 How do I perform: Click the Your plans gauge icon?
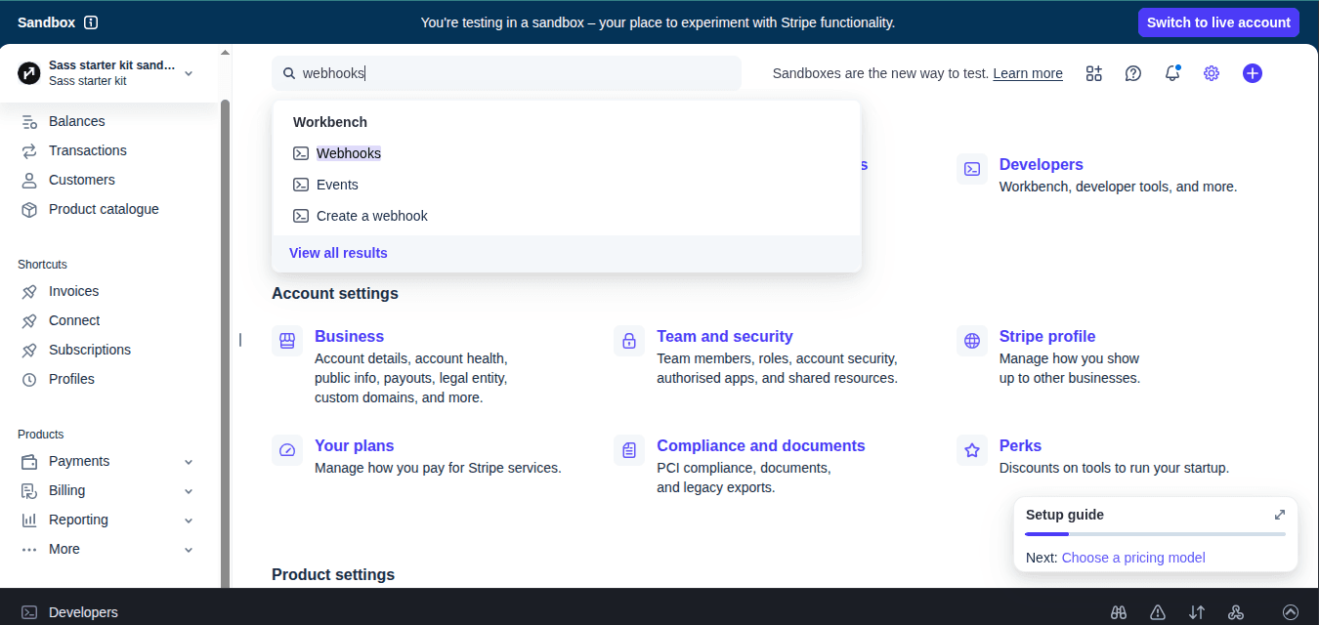tap(287, 450)
